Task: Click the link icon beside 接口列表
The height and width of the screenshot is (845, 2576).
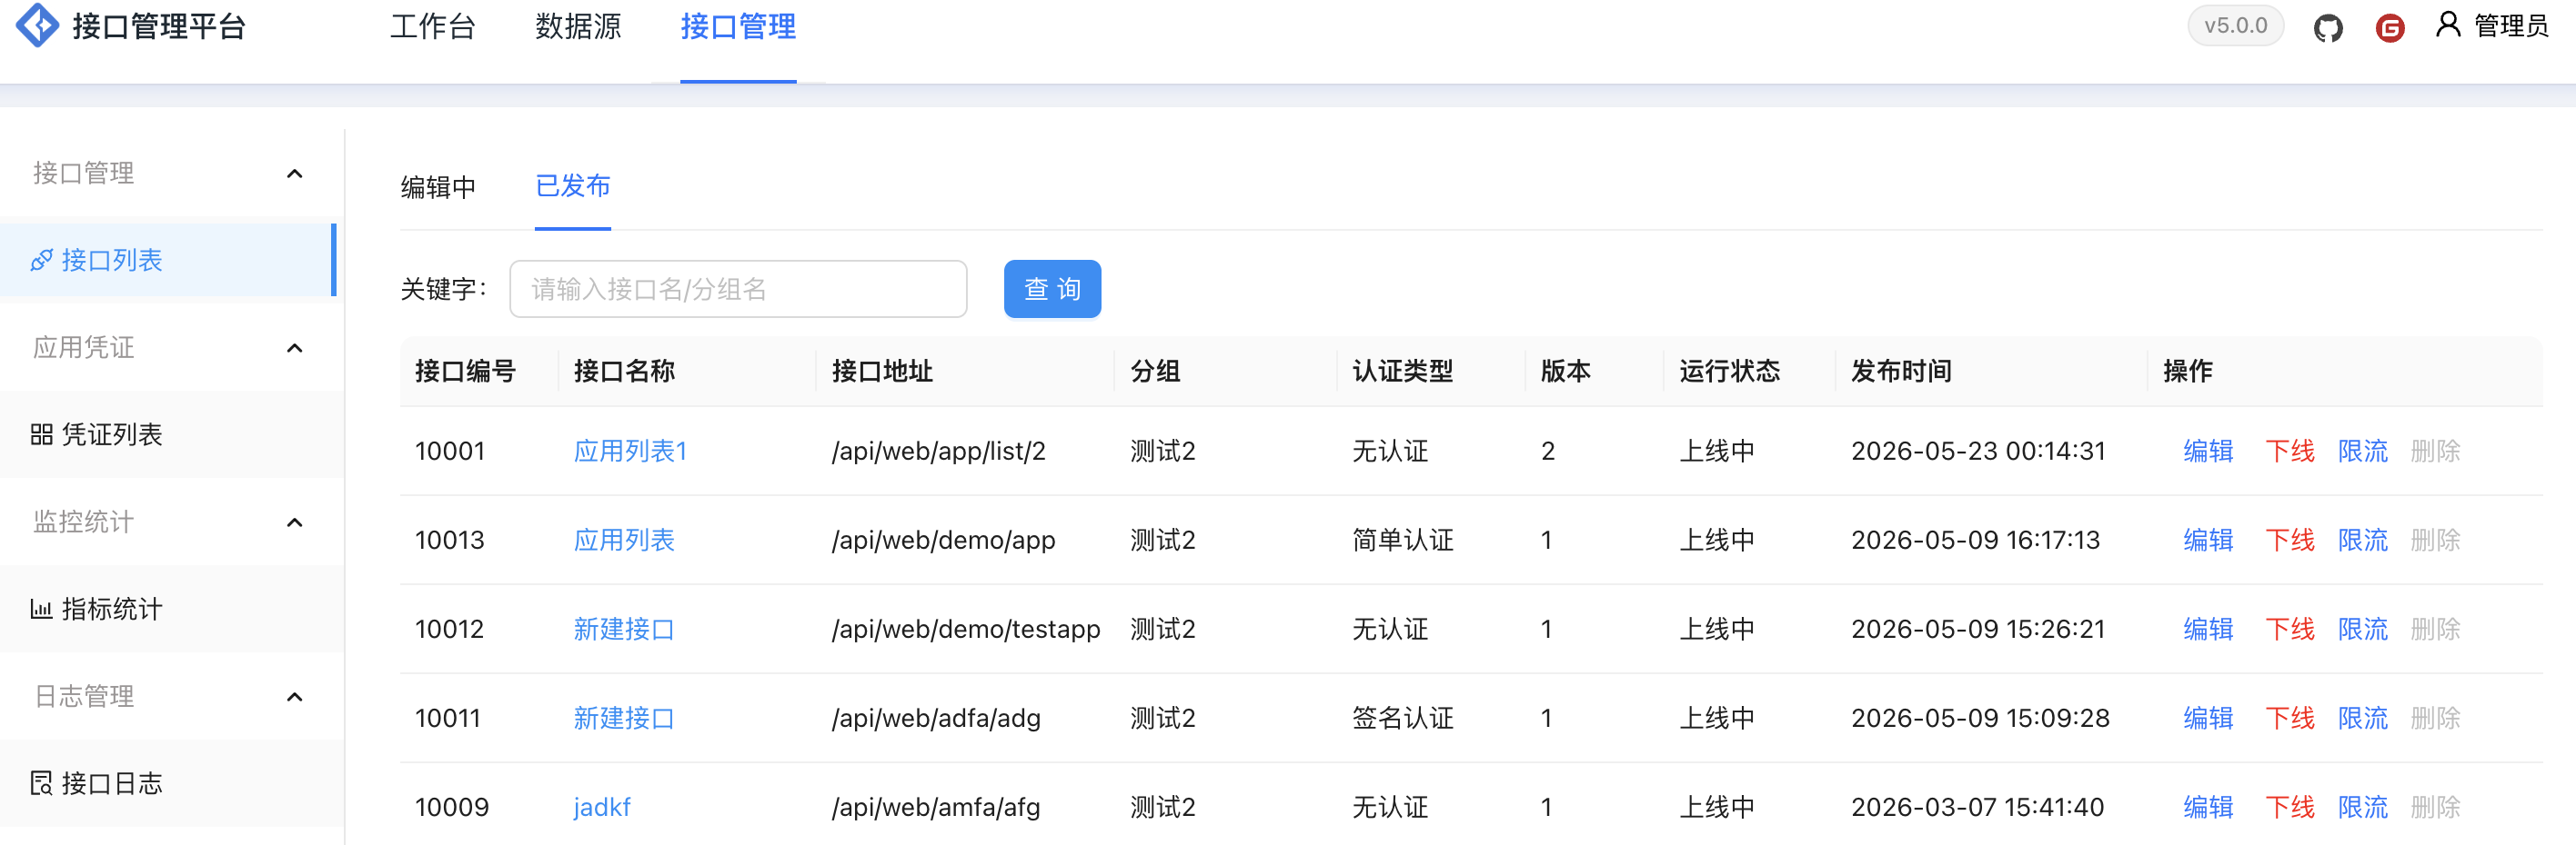Action: pyautogui.click(x=41, y=261)
